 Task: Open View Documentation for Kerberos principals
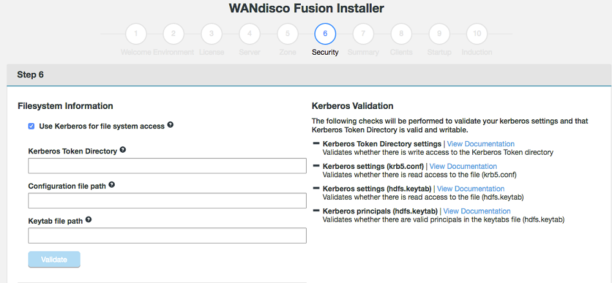click(x=477, y=211)
